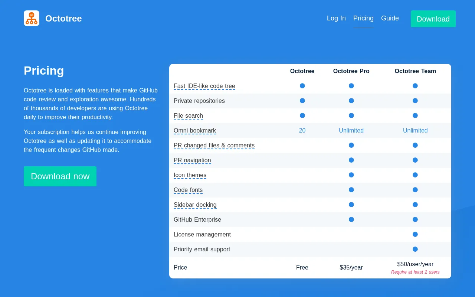Select the Pricing nav item

[363, 18]
